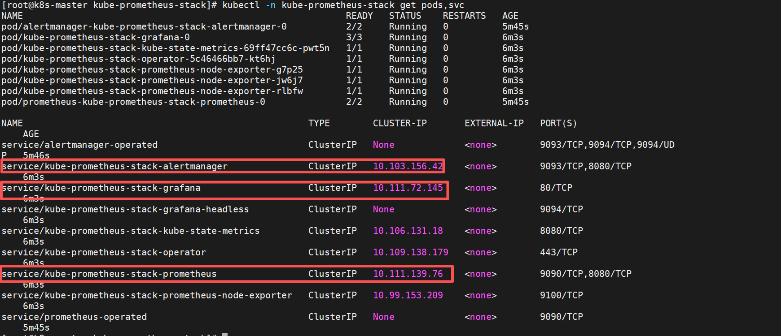Select cluster IP 10.103.156.42
Viewport: 781px width, 336px height.
408,166
